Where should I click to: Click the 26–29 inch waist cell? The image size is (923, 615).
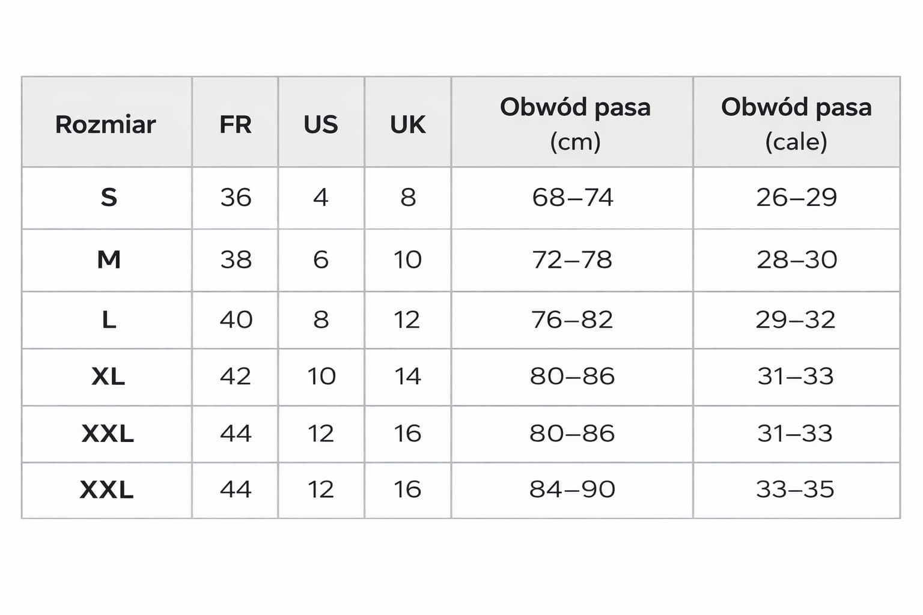(x=796, y=198)
